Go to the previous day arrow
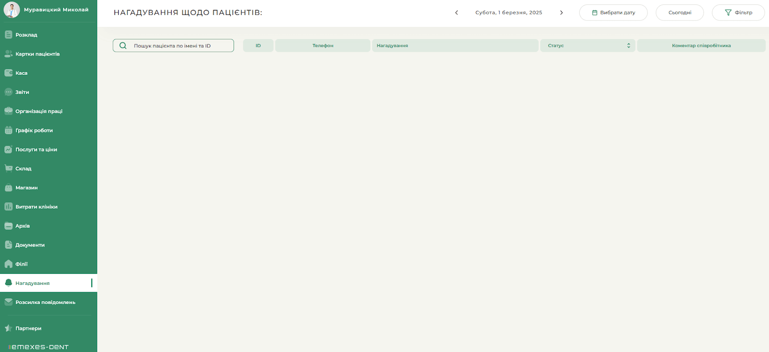Image resolution: width=769 pixels, height=352 pixels. (457, 12)
